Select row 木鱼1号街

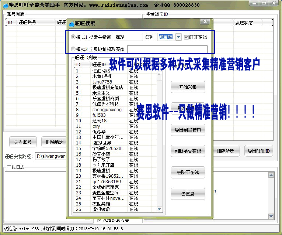(115, 76)
